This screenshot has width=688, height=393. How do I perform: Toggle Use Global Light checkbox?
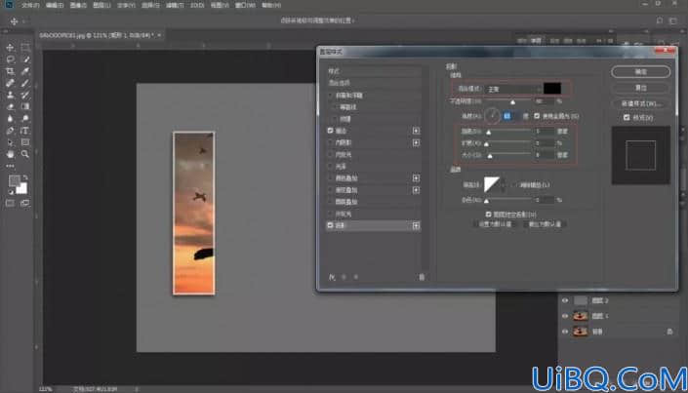pos(537,116)
